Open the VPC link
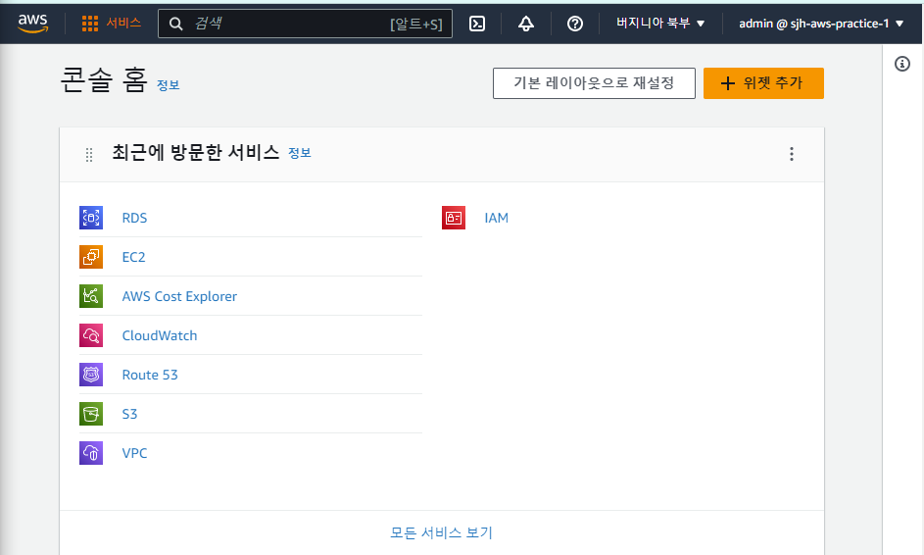924x555 pixels. coord(134,453)
